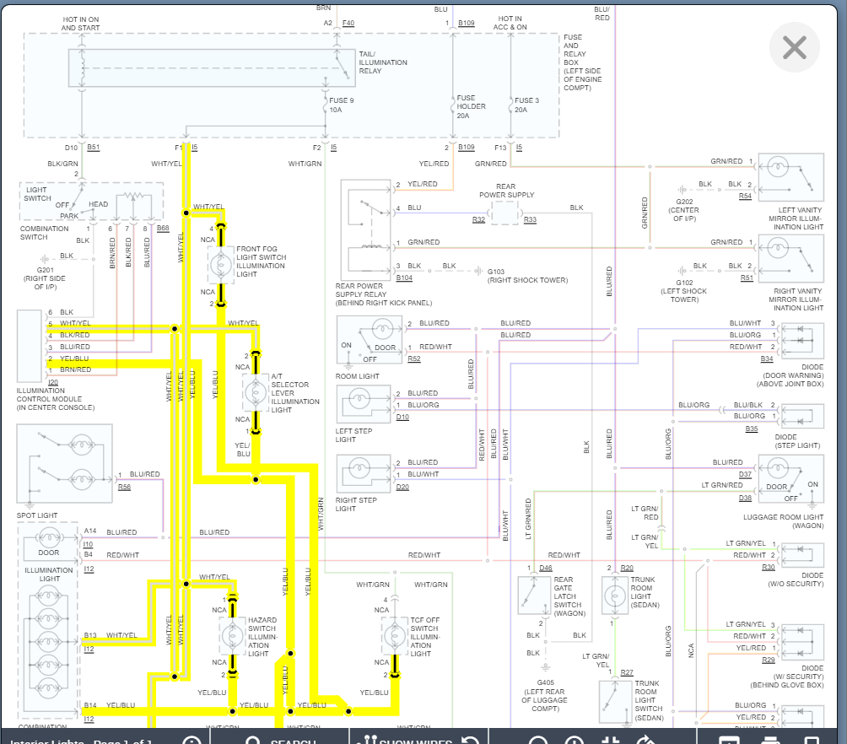Reset highlighted wires with undo arrow
Image resolution: width=847 pixels, height=744 pixels.
pos(471,741)
